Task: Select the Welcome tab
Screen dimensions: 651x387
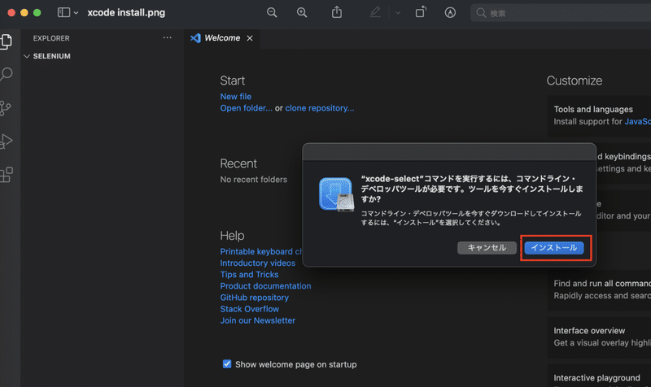Action: (222, 38)
